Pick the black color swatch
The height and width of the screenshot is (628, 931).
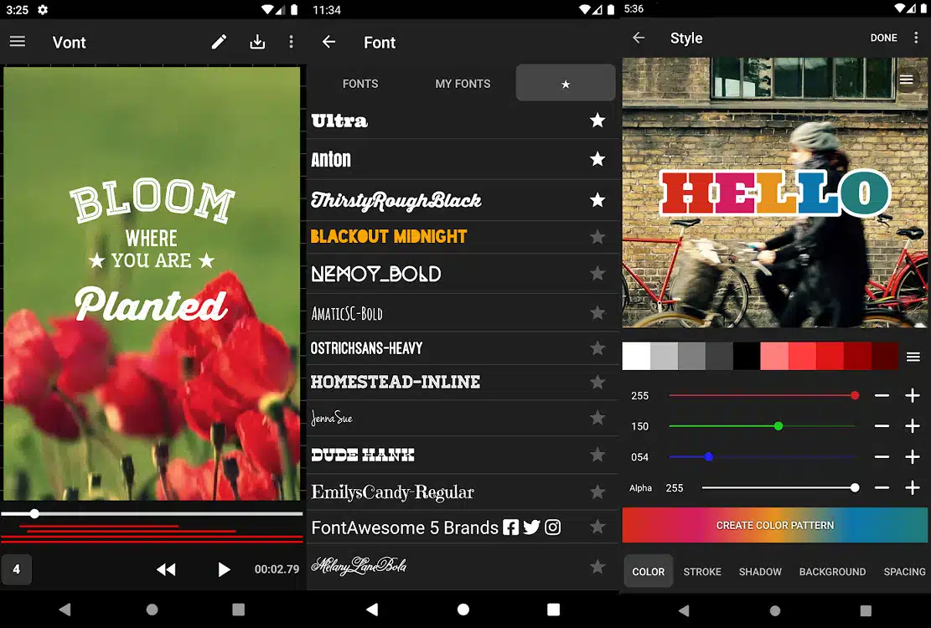pos(747,357)
